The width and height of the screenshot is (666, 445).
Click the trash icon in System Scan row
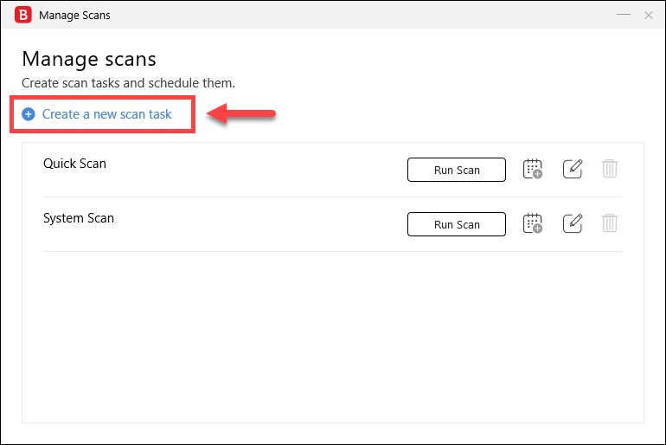coord(610,223)
